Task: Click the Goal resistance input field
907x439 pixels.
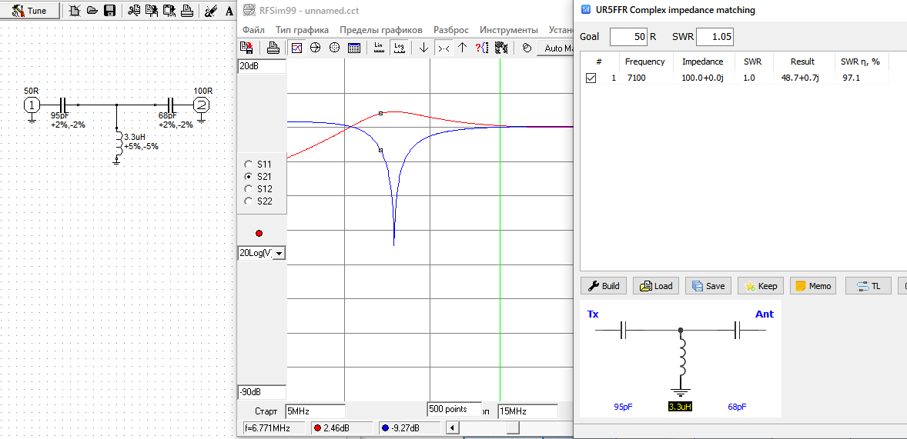Action: (629, 37)
